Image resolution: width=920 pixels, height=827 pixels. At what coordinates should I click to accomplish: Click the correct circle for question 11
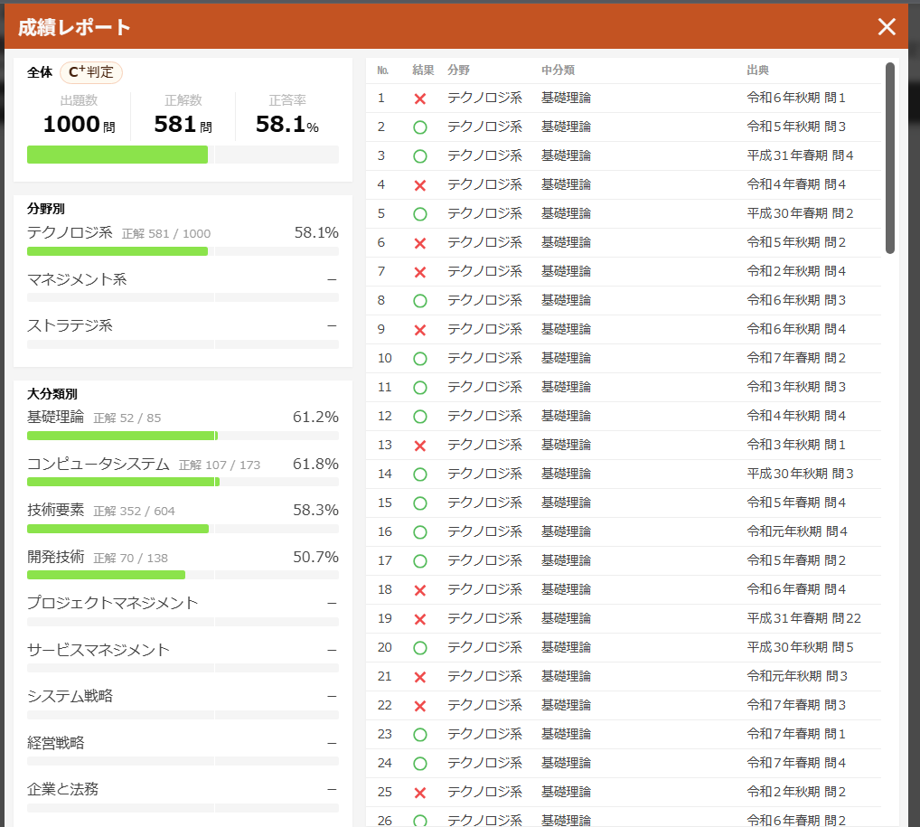pos(420,388)
